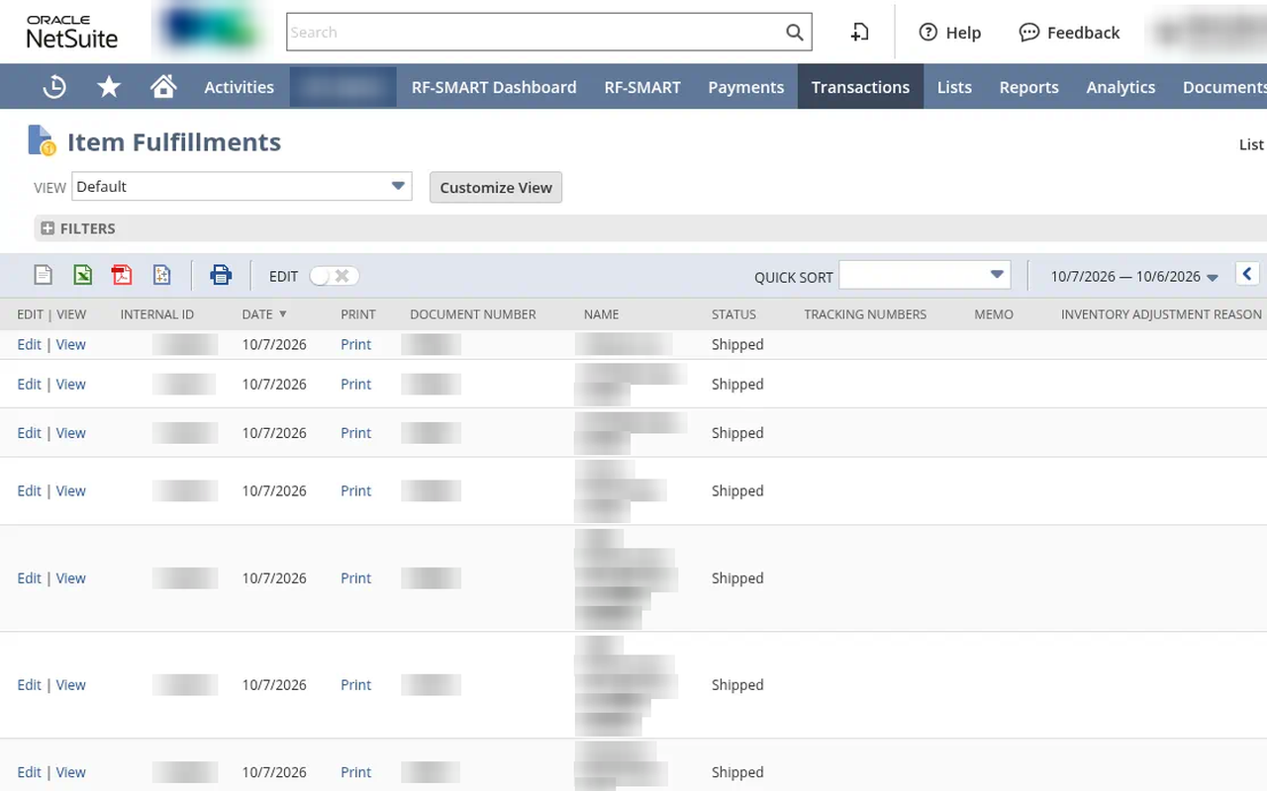Toggle the inline EDIT switch
Viewport: 1267px width, 791px height.
(x=334, y=276)
